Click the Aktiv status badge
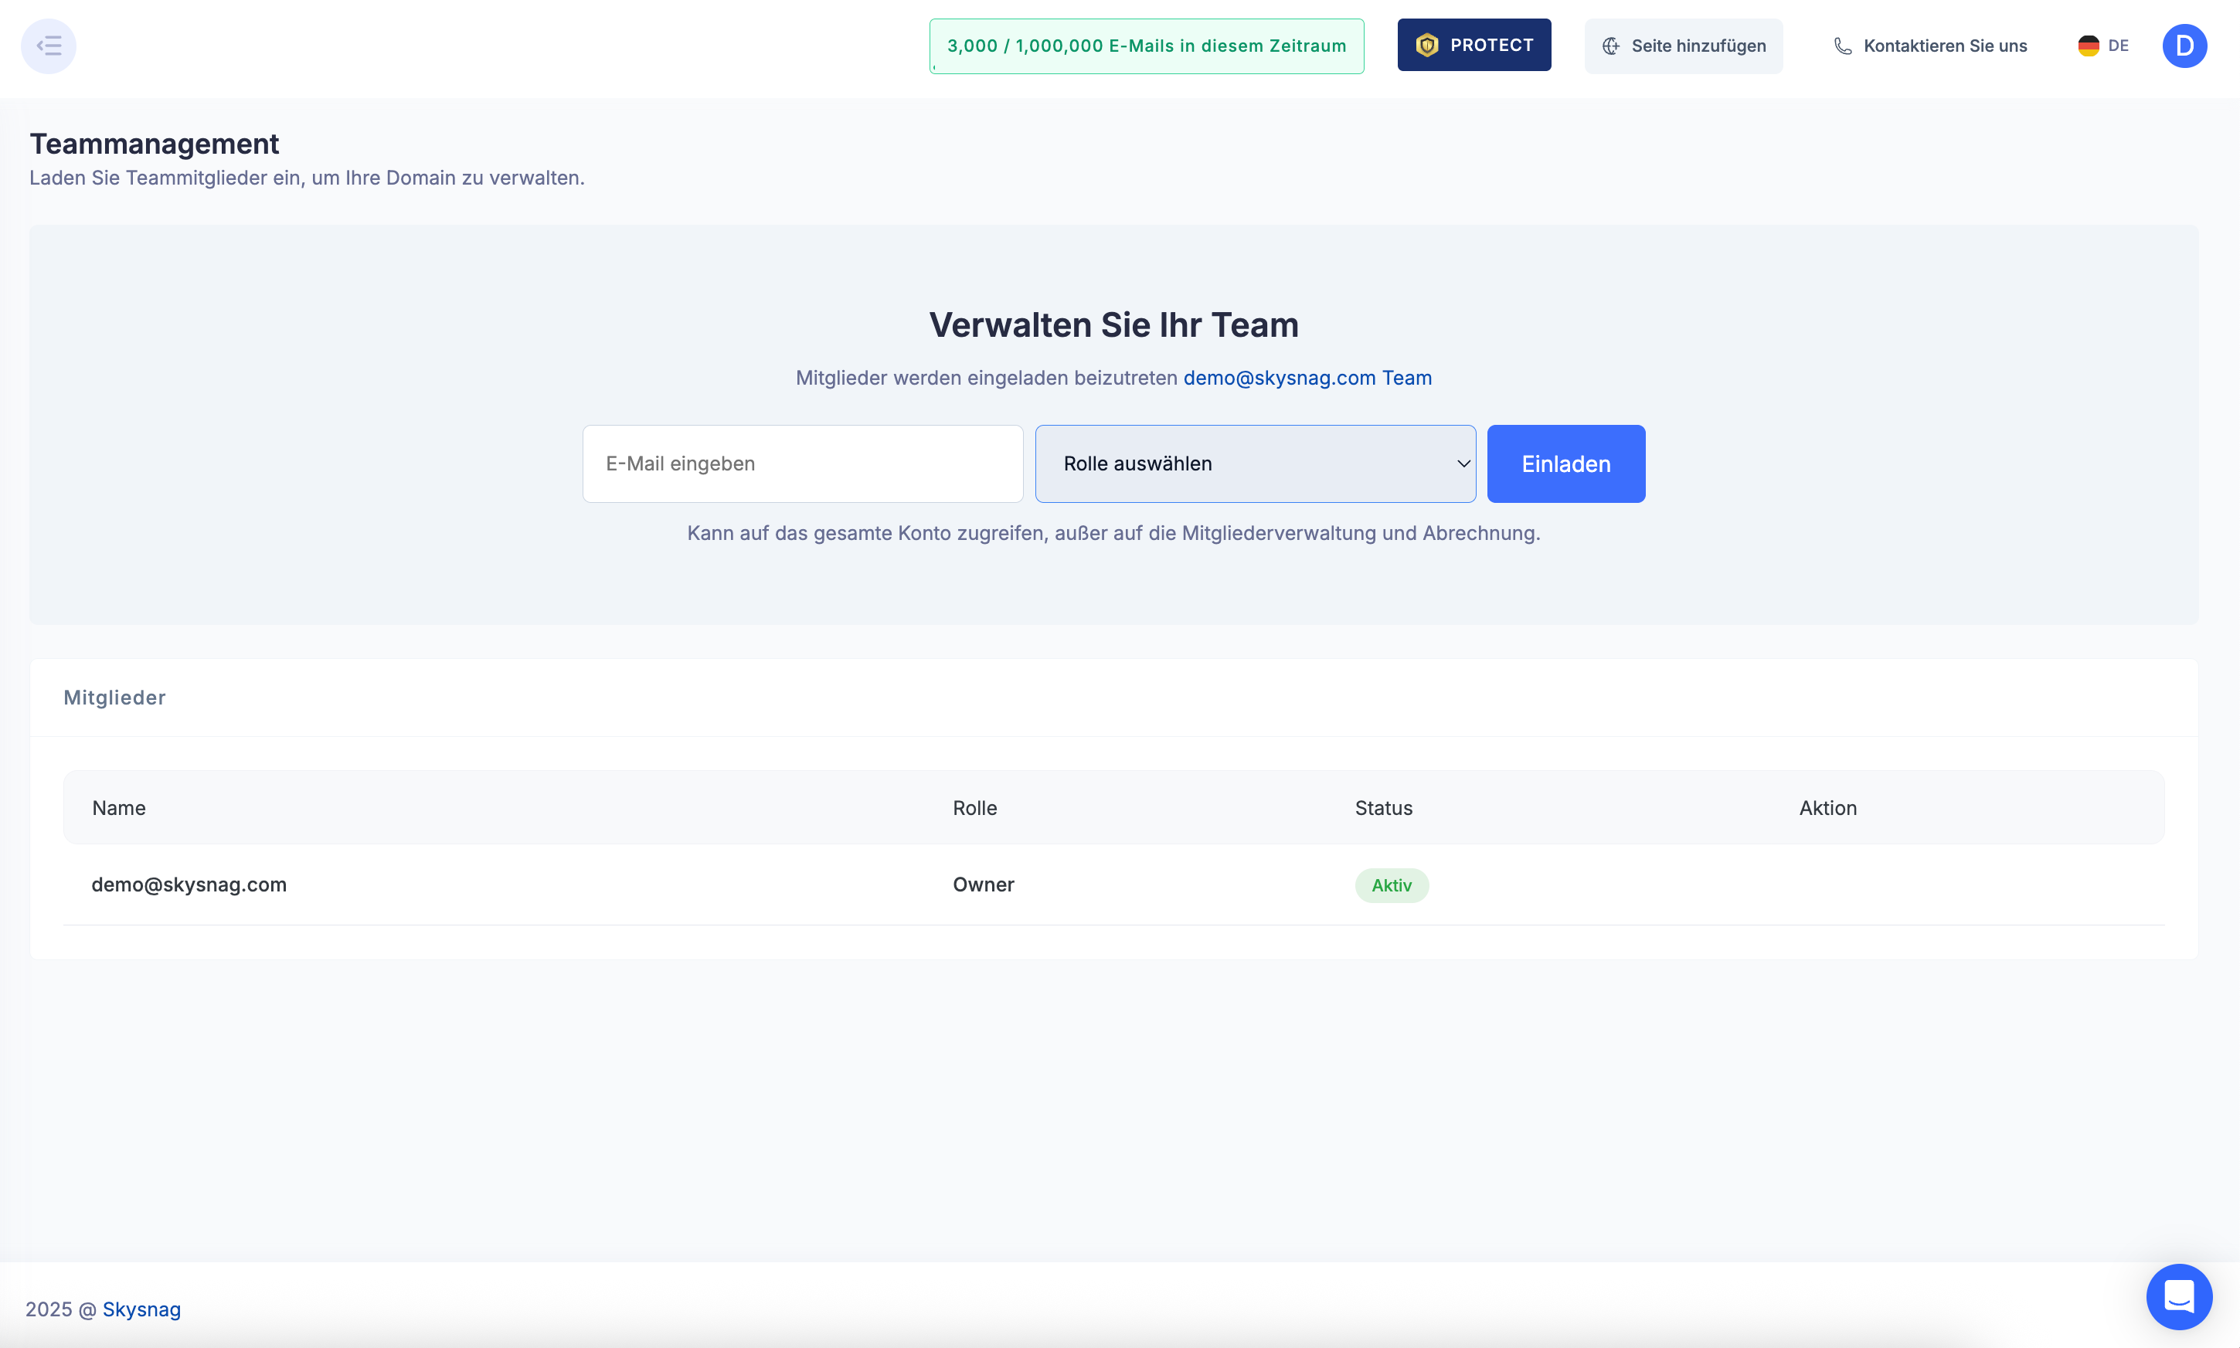Viewport: 2240px width, 1348px height. [x=1391, y=885]
